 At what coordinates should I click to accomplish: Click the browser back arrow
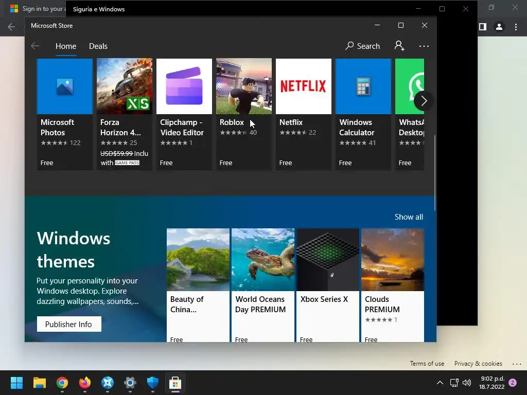tap(11, 27)
